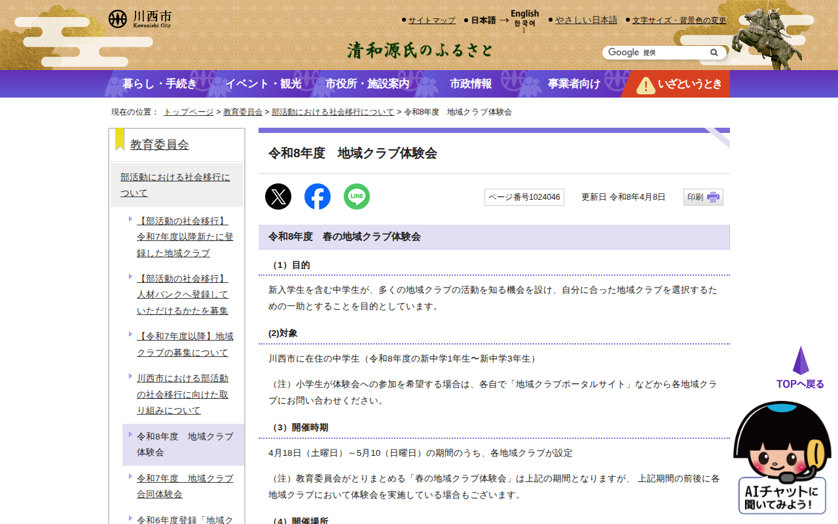Select the 市政情報 navigation item
The width and height of the screenshot is (838, 524).
[x=471, y=84]
